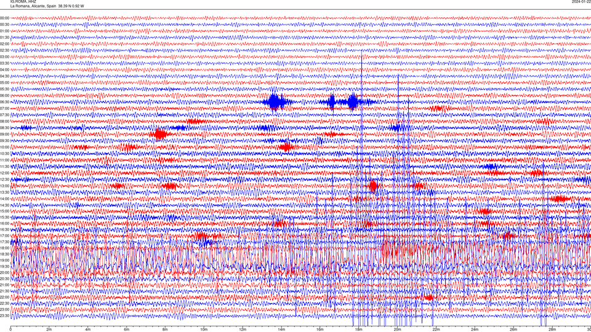Click the 20m tick on the minute axis
The image size is (591, 332).
[x=397, y=330]
